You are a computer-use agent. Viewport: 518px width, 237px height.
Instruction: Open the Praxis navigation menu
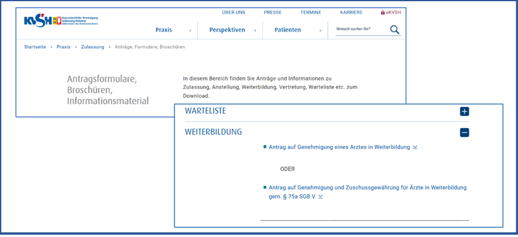click(x=164, y=30)
